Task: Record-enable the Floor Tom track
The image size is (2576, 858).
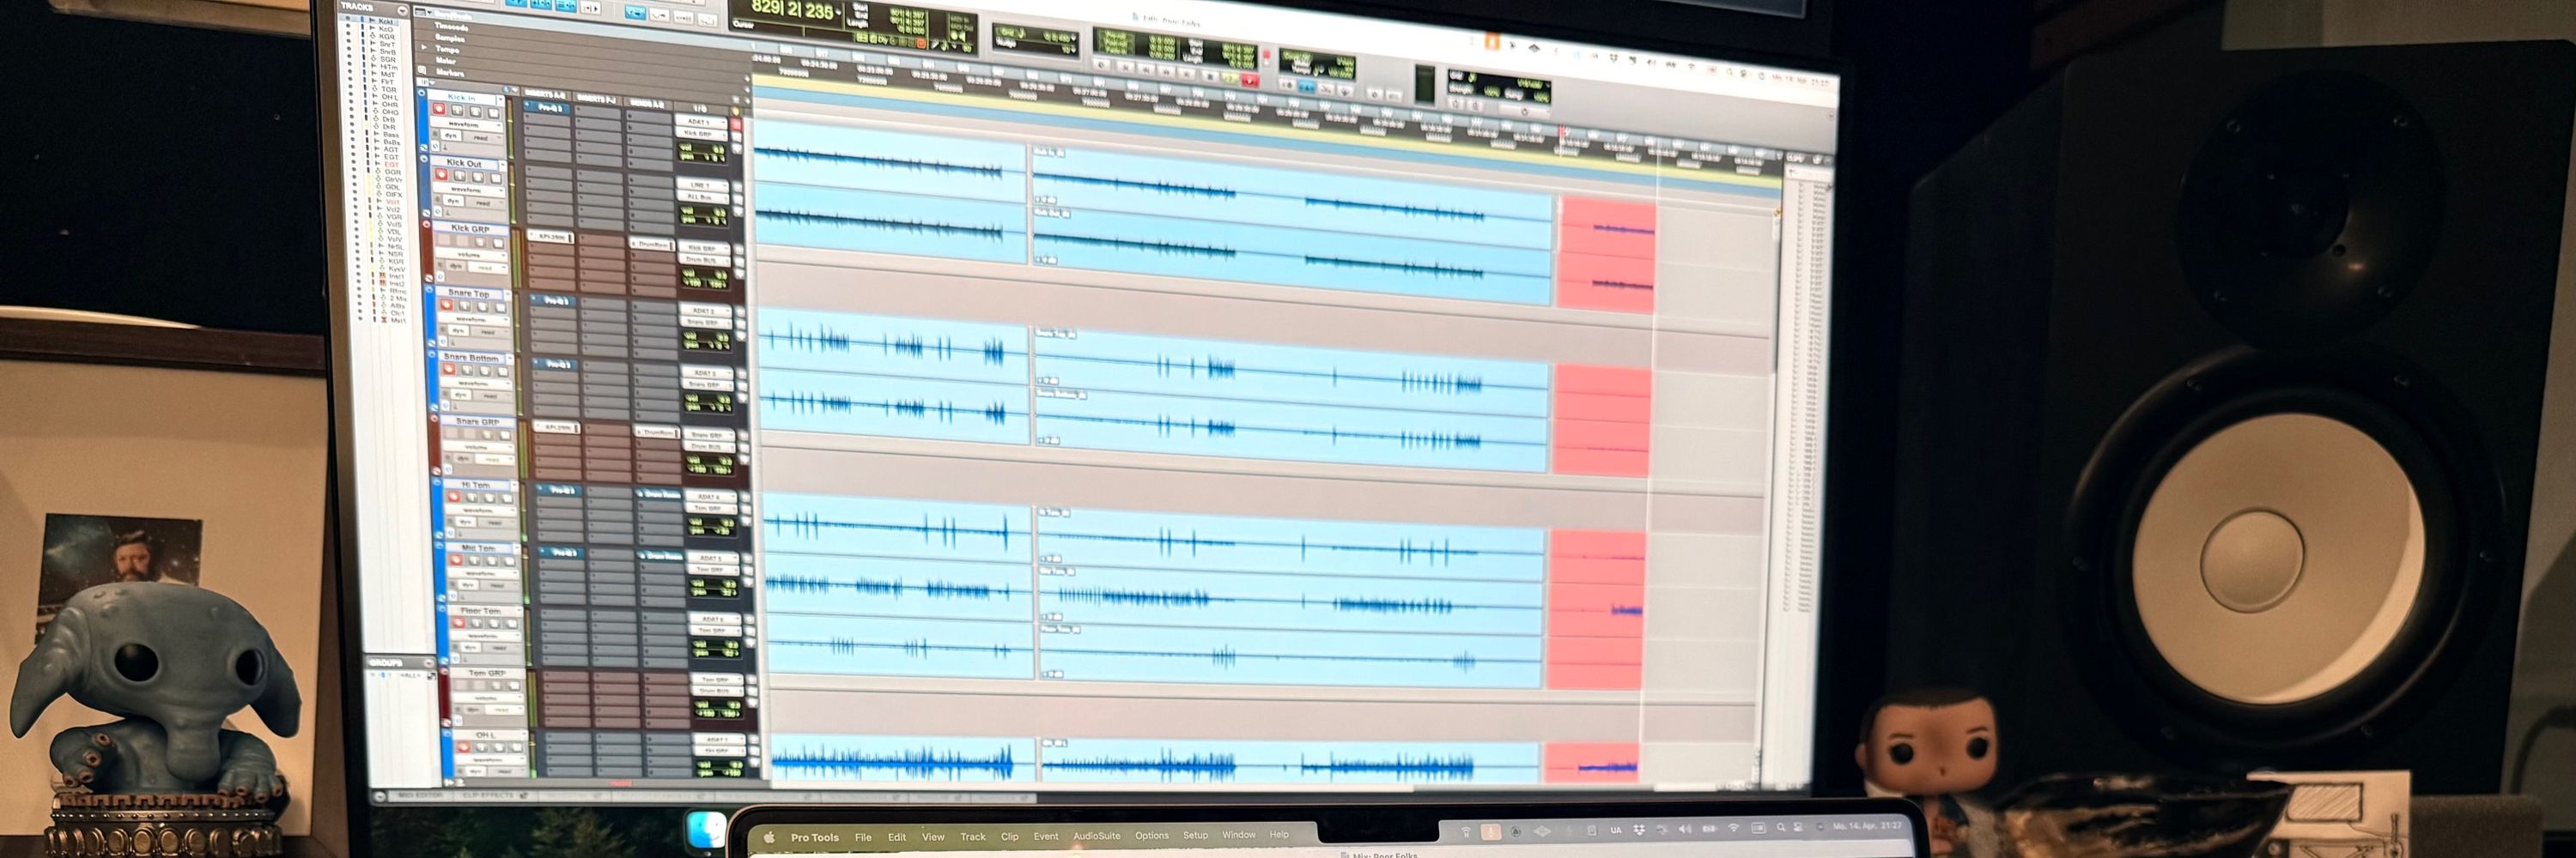Action: (458, 623)
